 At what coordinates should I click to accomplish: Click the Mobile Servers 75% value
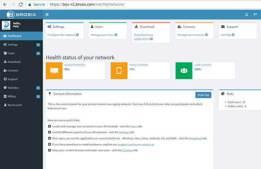tap(132, 69)
